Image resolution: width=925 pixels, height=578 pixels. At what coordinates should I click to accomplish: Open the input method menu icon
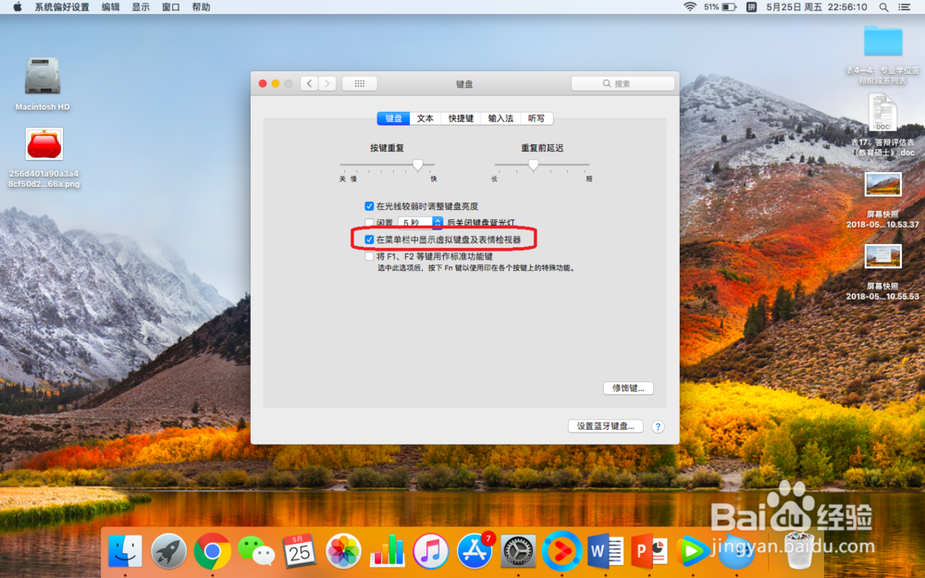751,7
